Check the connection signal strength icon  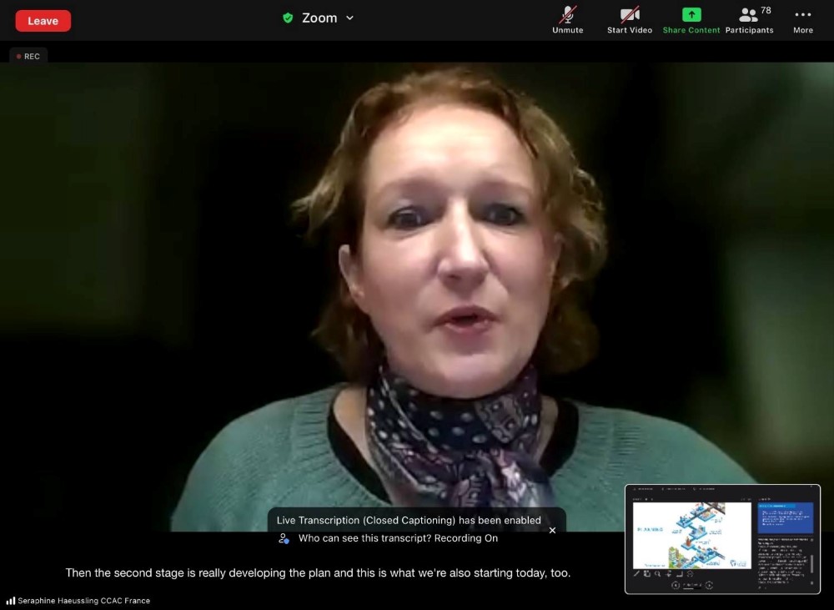(x=11, y=601)
